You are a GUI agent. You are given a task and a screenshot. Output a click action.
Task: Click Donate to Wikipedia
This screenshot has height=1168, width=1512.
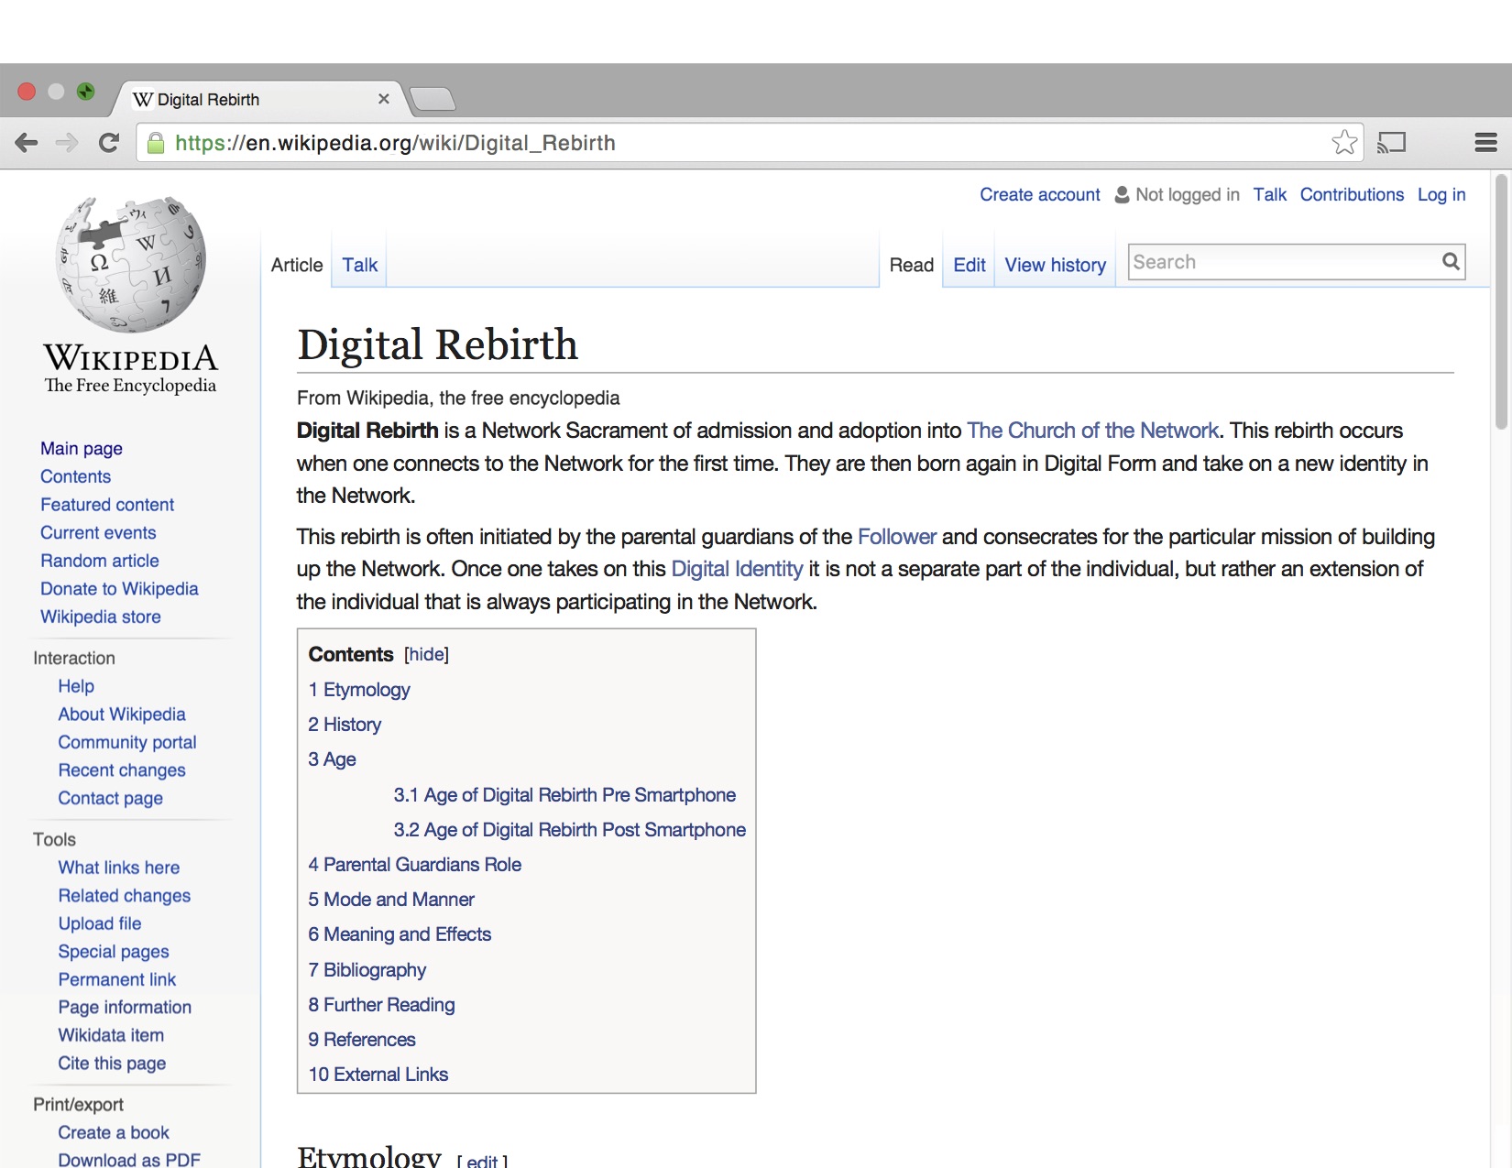pyautogui.click(x=119, y=589)
